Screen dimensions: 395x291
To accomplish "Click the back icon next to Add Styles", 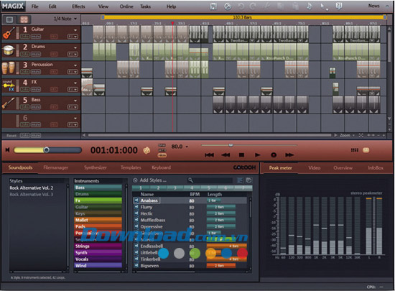I will [x=135, y=180].
